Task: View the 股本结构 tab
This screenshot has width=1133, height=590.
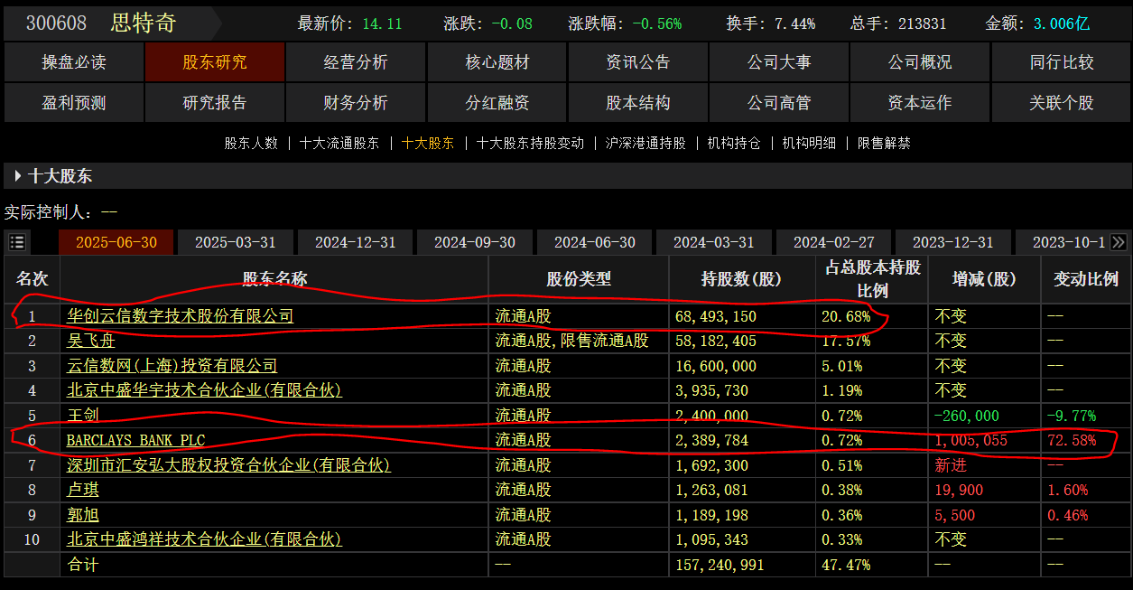Action: click(638, 103)
